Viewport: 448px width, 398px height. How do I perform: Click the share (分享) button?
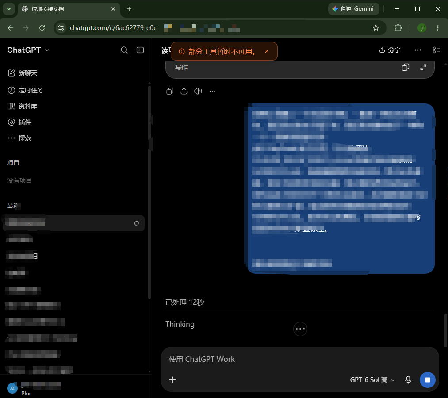tap(390, 50)
